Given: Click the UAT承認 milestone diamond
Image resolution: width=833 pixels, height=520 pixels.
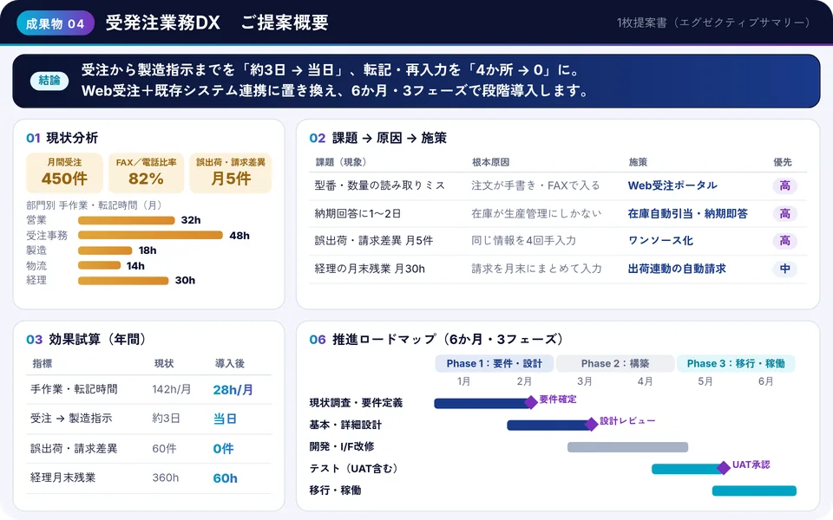Looking at the screenshot, I should pos(724,468).
